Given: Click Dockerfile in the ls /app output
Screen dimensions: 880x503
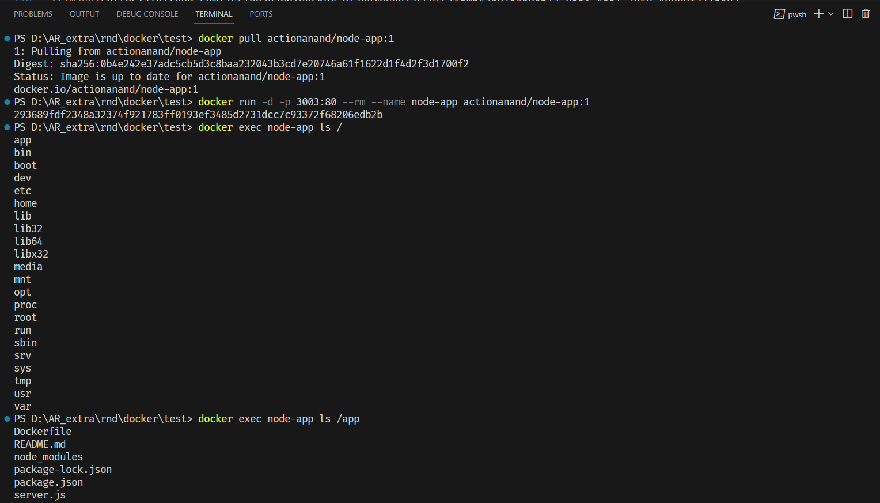Looking at the screenshot, I should [42, 431].
